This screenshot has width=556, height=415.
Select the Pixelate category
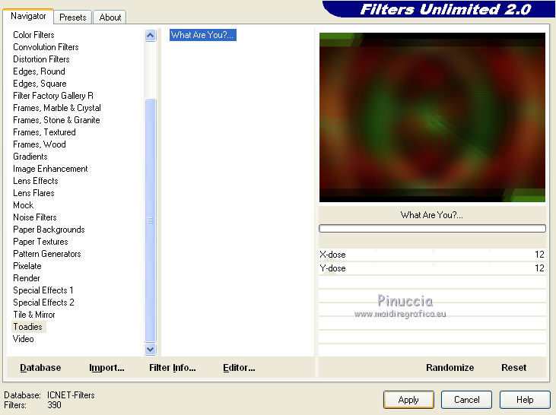click(x=27, y=266)
